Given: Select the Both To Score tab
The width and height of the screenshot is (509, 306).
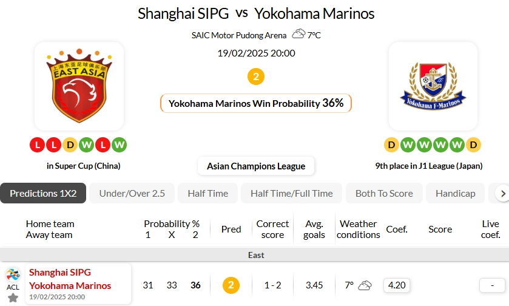Looking at the screenshot, I should [384, 193].
